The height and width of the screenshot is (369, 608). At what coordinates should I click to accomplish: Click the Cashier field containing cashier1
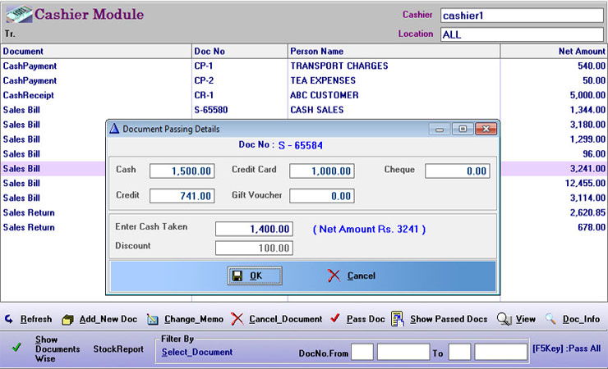pos(522,16)
